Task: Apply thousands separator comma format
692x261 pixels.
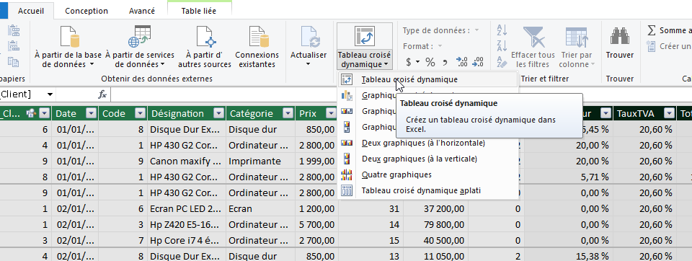Action: (x=445, y=62)
